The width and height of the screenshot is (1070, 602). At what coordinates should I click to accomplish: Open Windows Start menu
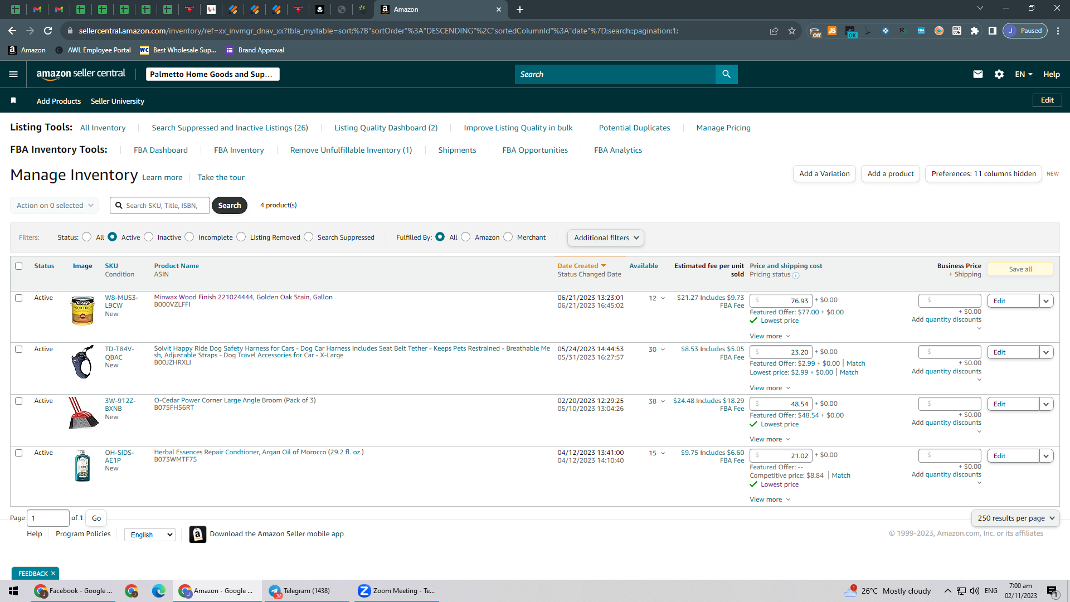coord(13,591)
